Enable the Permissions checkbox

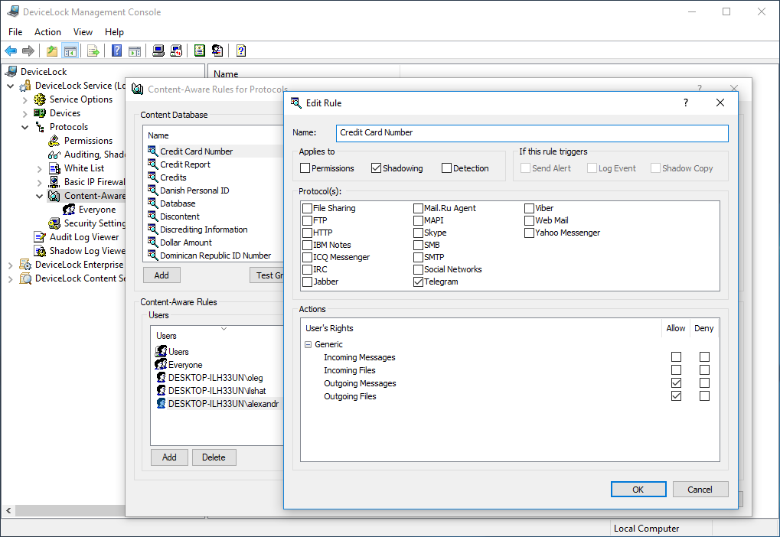[x=305, y=168]
